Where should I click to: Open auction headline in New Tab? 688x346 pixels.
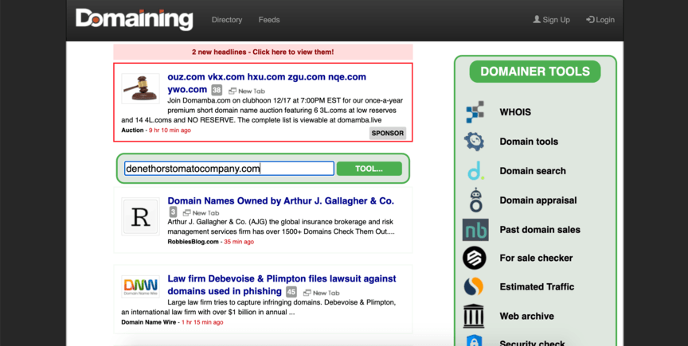[247, 91]
